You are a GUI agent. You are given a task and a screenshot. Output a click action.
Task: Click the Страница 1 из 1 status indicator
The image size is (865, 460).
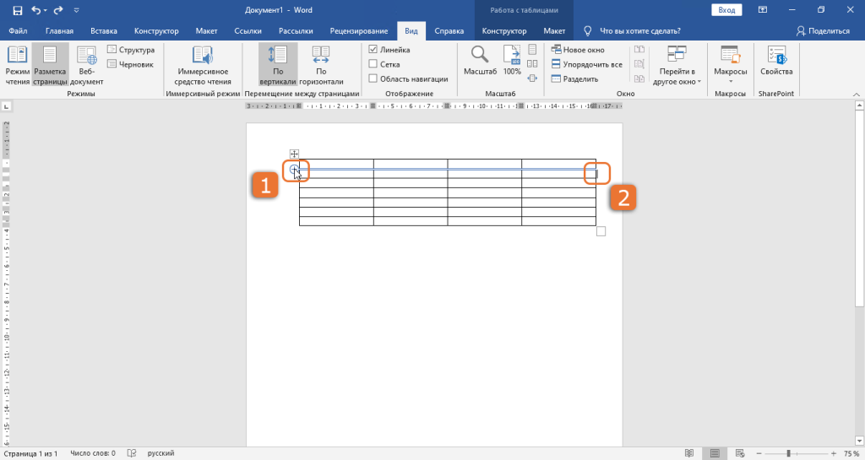pos(30,453)
